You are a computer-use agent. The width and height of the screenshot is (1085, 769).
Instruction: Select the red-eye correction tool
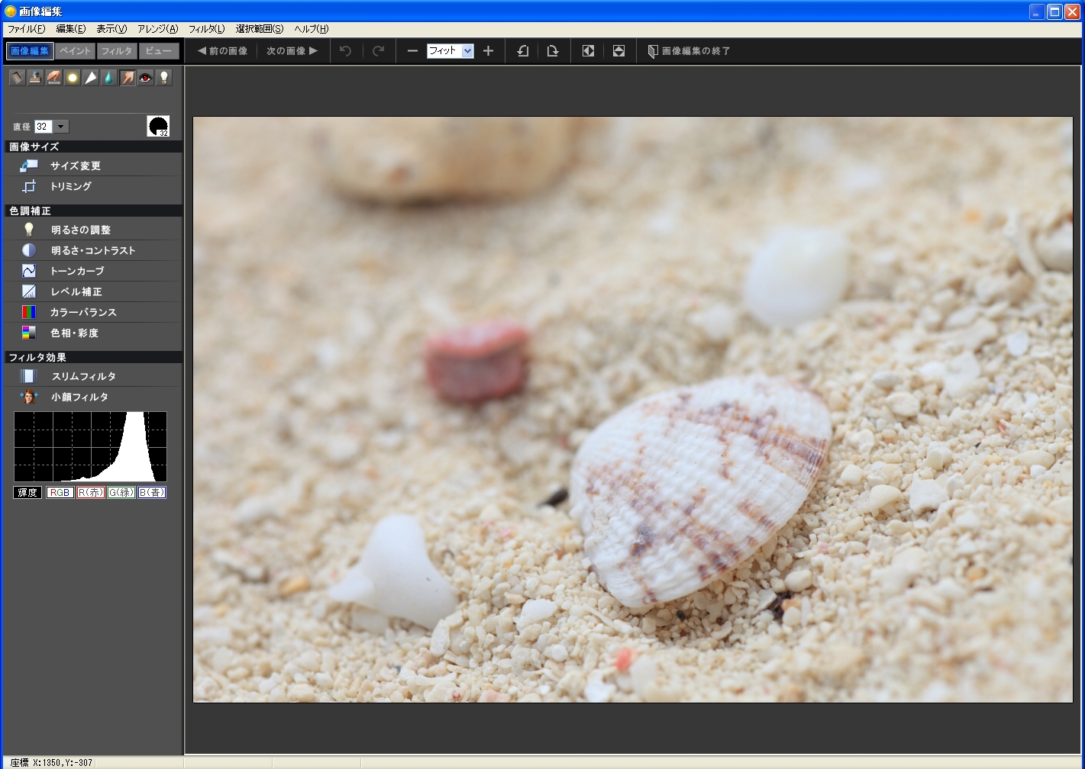click(x=146, y=78)
